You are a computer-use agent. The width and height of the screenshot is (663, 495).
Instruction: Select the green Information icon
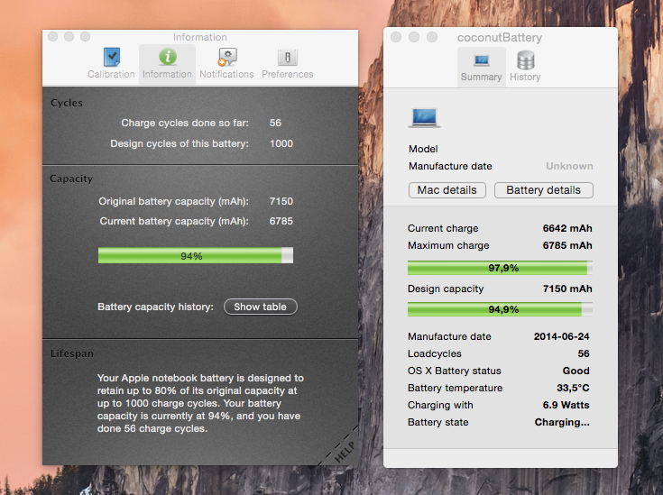click(168, 57)
